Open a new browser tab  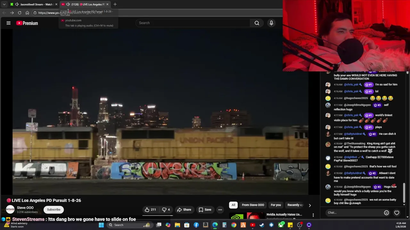(115, 4)
